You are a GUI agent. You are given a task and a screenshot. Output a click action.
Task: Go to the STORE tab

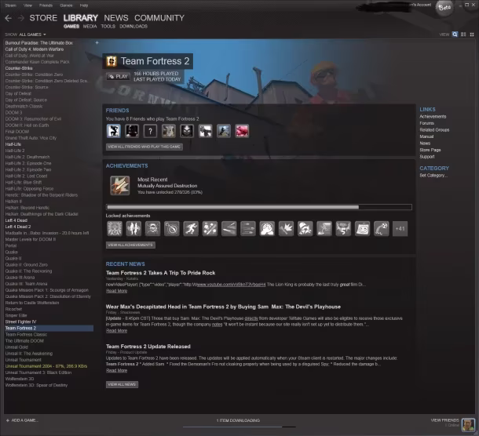(x=43, y=18)
